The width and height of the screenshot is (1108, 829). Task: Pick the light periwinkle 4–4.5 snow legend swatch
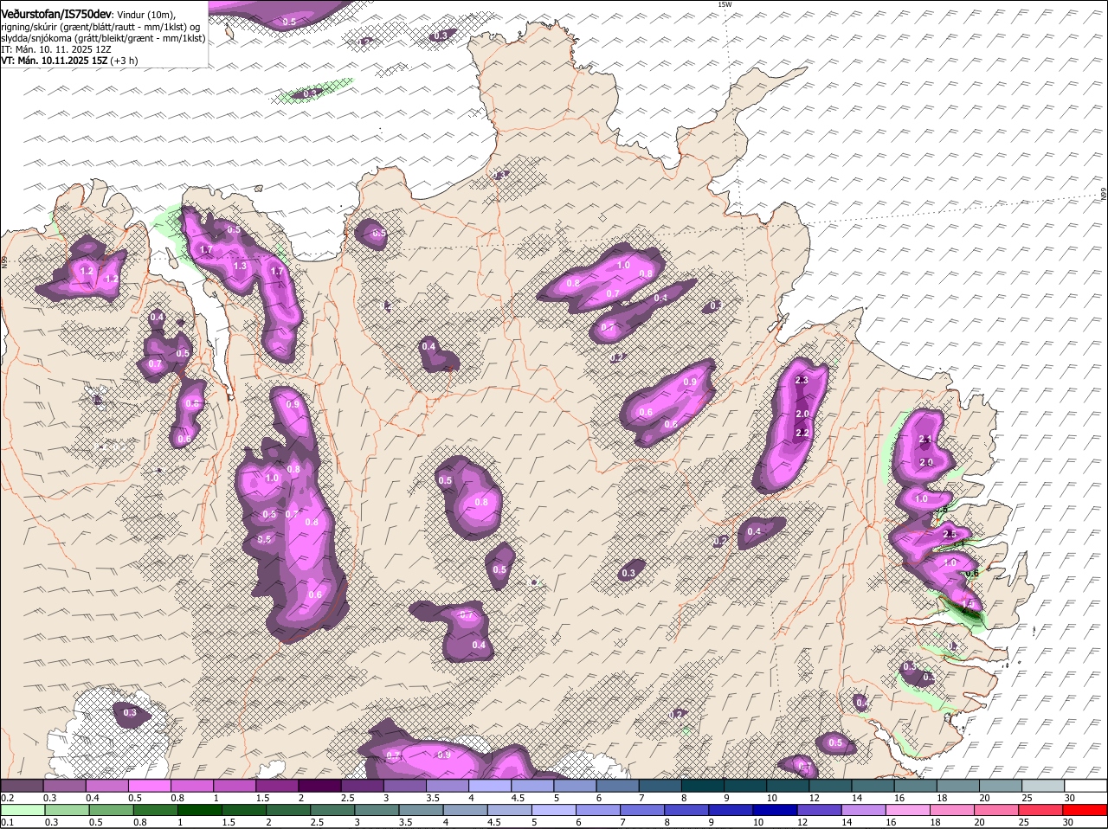(490, 785)
